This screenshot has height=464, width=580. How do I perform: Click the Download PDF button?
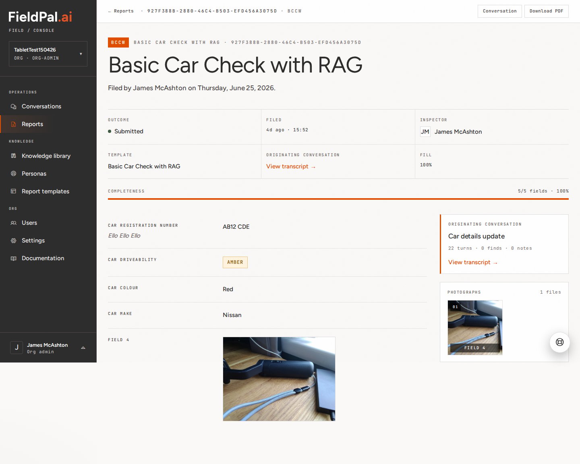(x=546, y=11)
